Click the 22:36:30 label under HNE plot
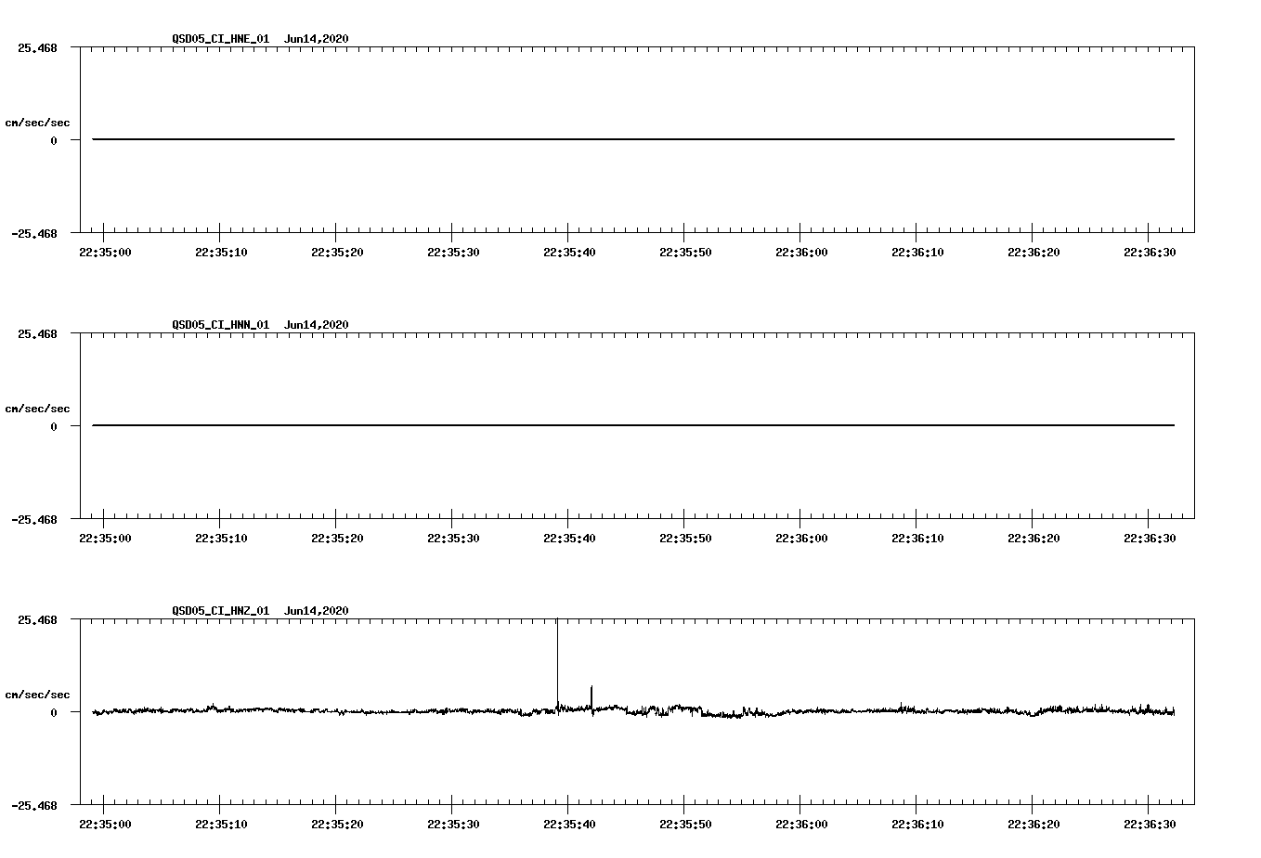The width and height of the screenshot is (1261, 858). point(1150,252)
